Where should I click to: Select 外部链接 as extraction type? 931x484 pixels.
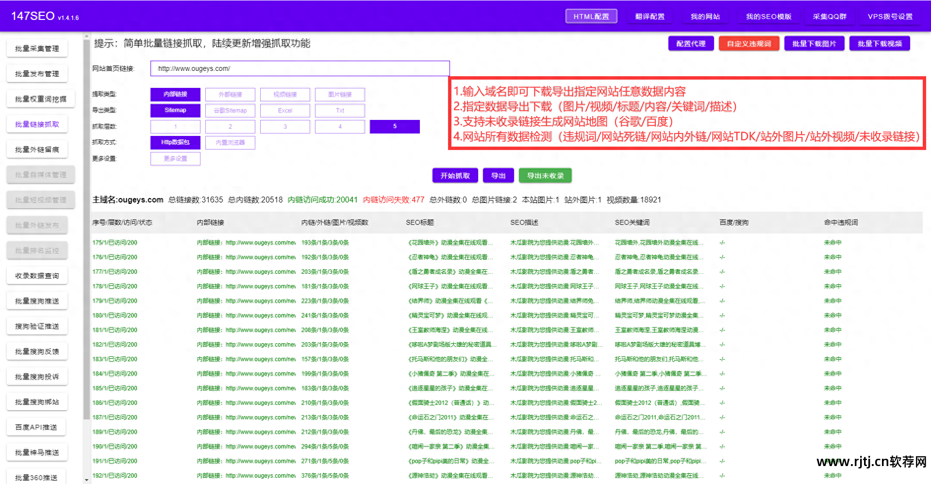click(x=230, y=94)
